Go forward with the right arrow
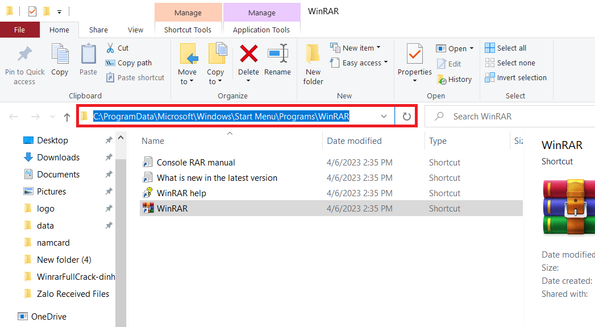Screen dimensions: 595x327 point(35,117)
